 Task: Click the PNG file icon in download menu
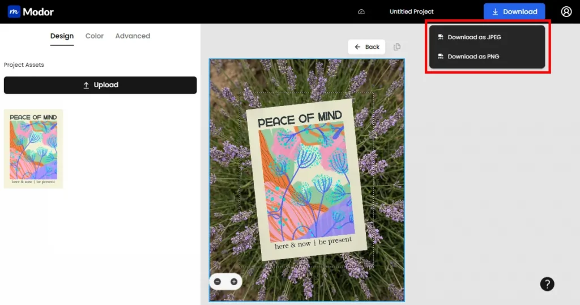tap(440, 57)
